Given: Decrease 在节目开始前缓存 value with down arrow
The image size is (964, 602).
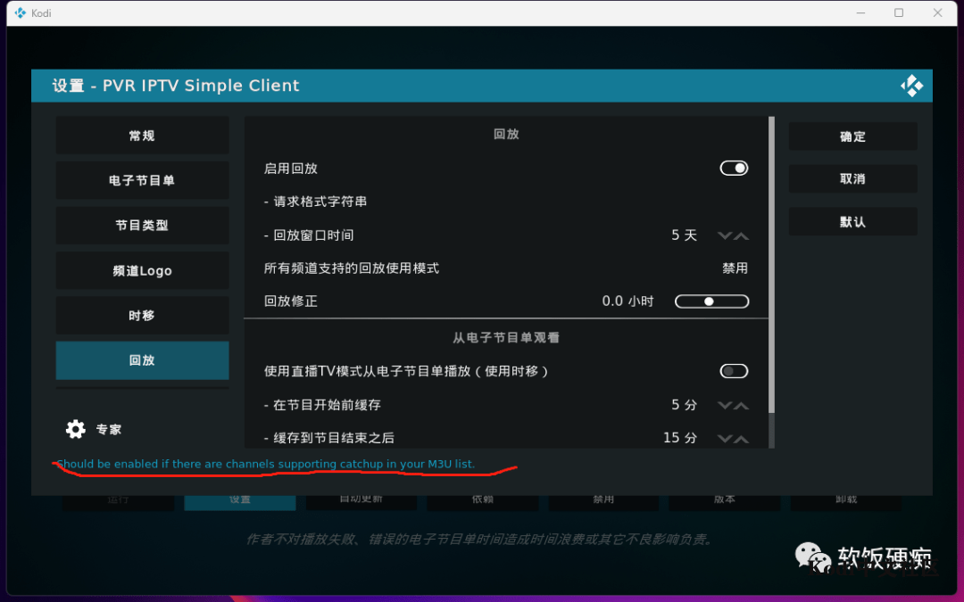Looking at the screenshot, I should 725,405.
